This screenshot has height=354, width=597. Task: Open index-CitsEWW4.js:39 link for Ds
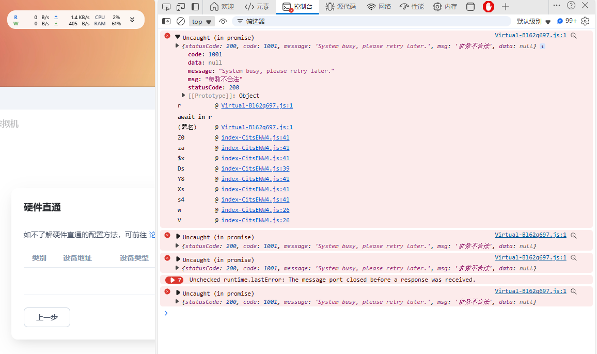(255, 168)
